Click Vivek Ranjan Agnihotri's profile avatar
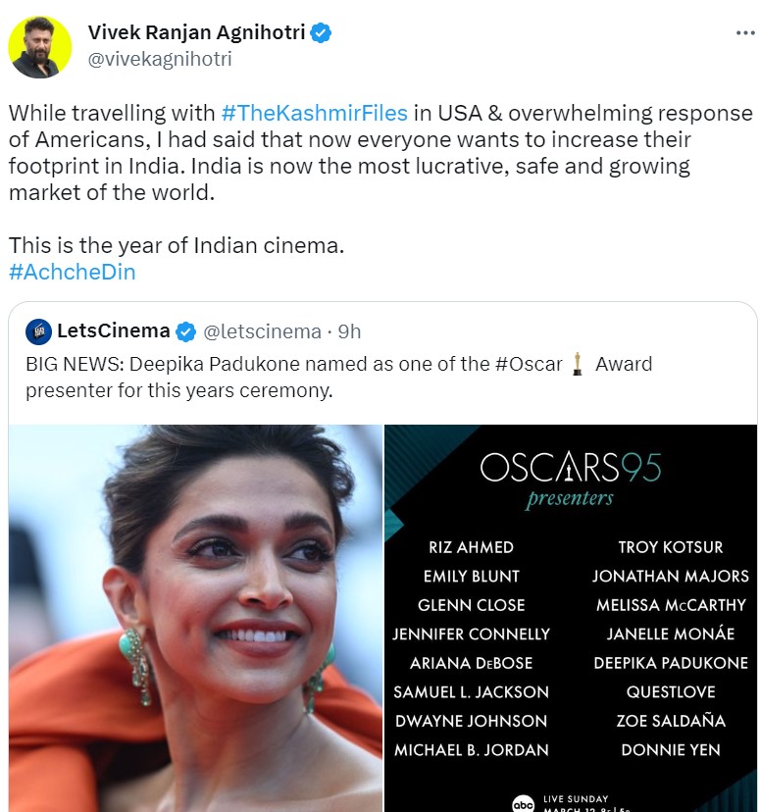The width and height of the screenshot is (760, 812). pyautogui.click(x=40, y=46)
